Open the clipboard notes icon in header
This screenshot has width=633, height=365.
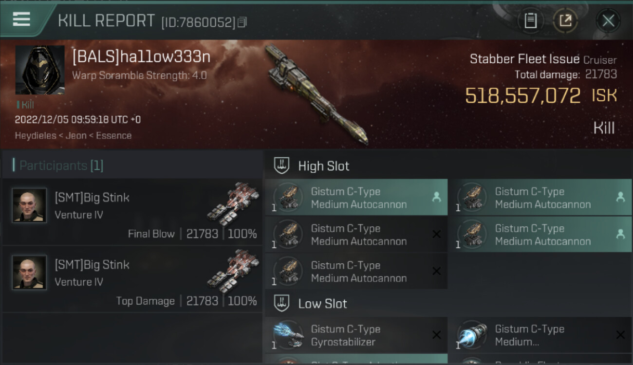pos(530,20)
